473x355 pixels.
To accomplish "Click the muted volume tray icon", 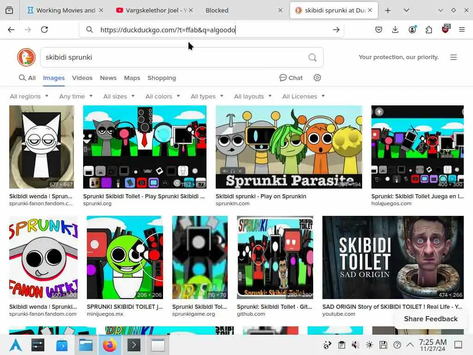I will [x=356, y=345].
